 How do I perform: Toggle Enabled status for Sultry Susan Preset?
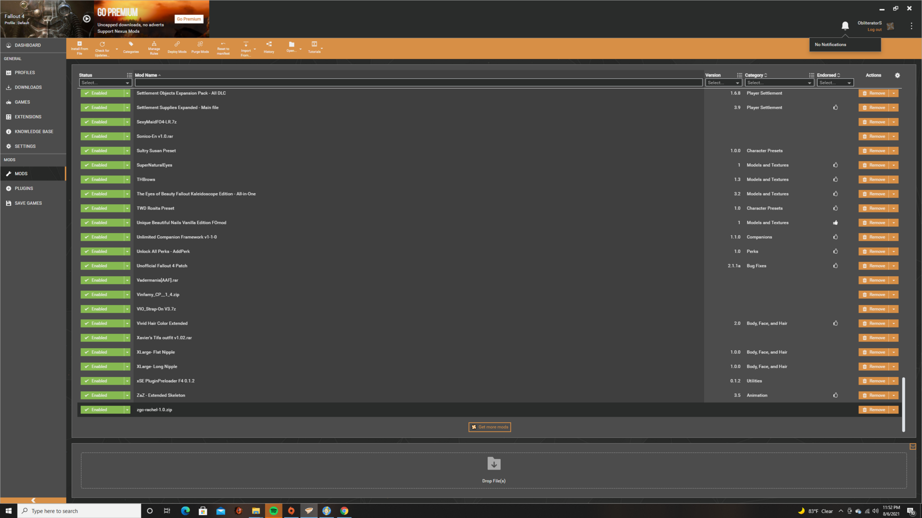(102, 151)
